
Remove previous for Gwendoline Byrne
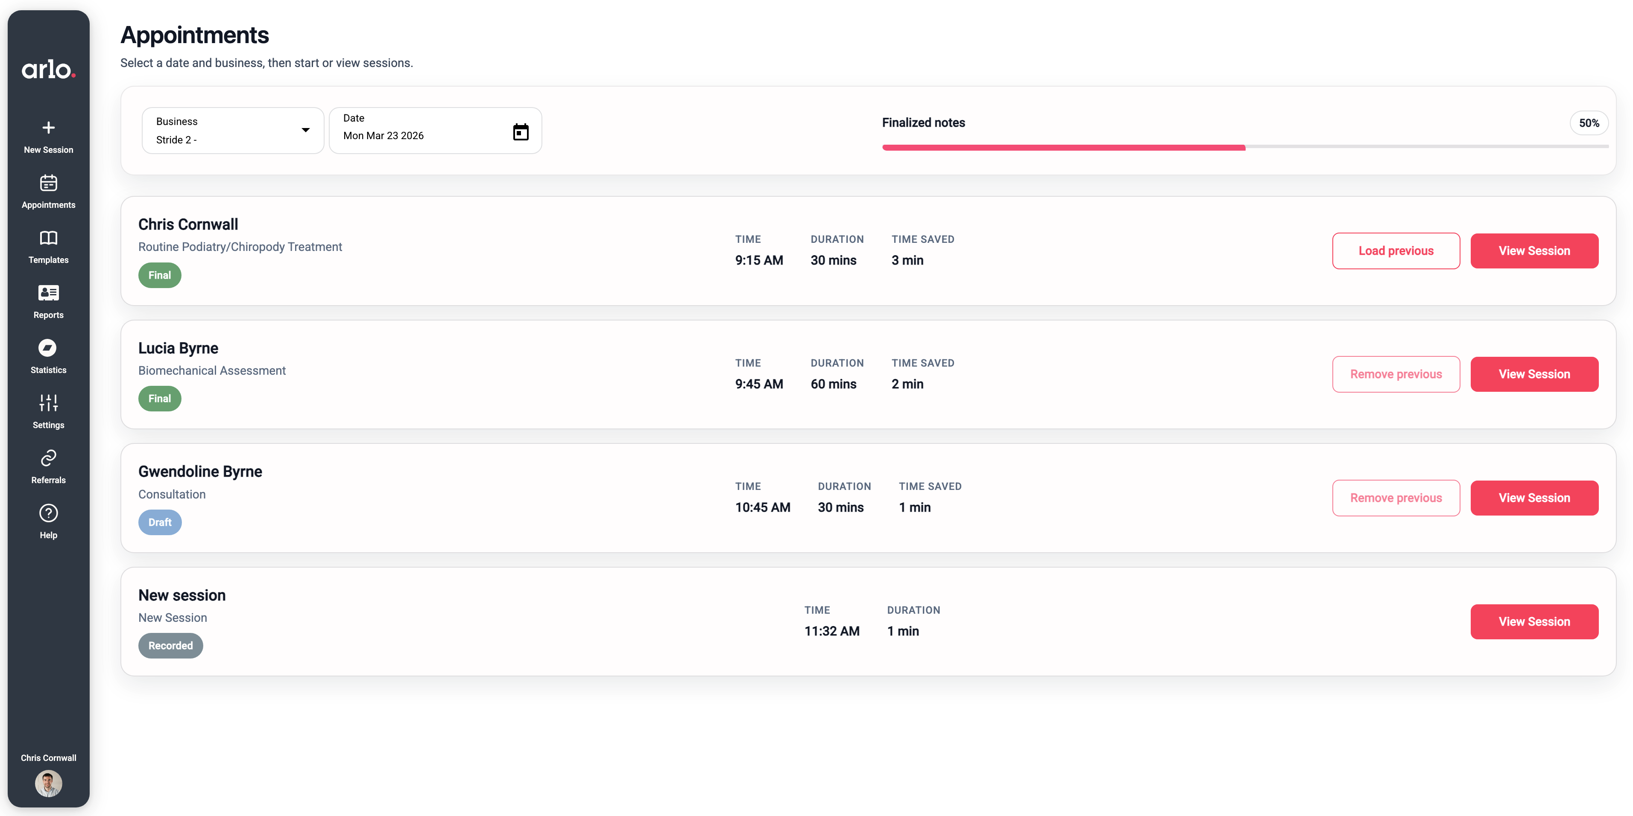1395,498
